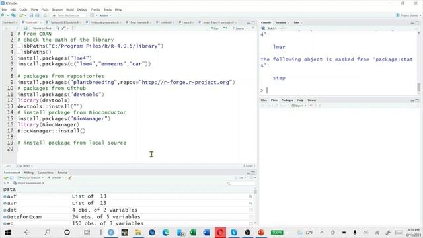The width and height of the screenshot is (423, 238).
Task: Expand the avr list object
Action: [5, 203]
